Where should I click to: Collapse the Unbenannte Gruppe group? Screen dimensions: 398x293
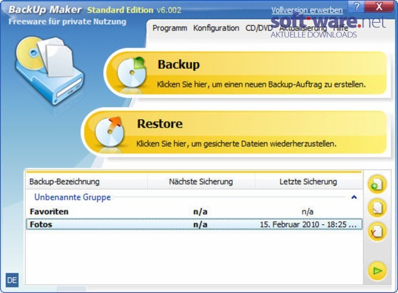click(354, 197)
